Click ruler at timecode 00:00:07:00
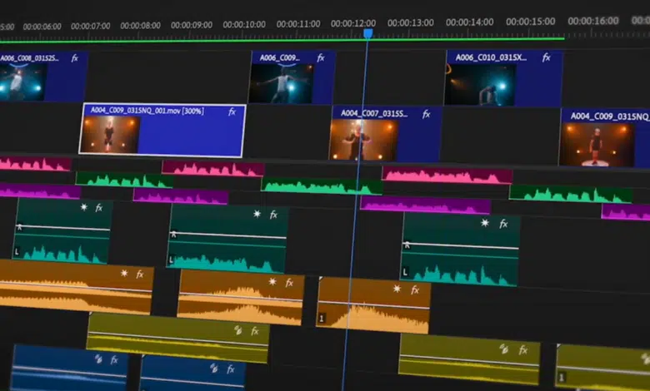 [x=90, y=26]
